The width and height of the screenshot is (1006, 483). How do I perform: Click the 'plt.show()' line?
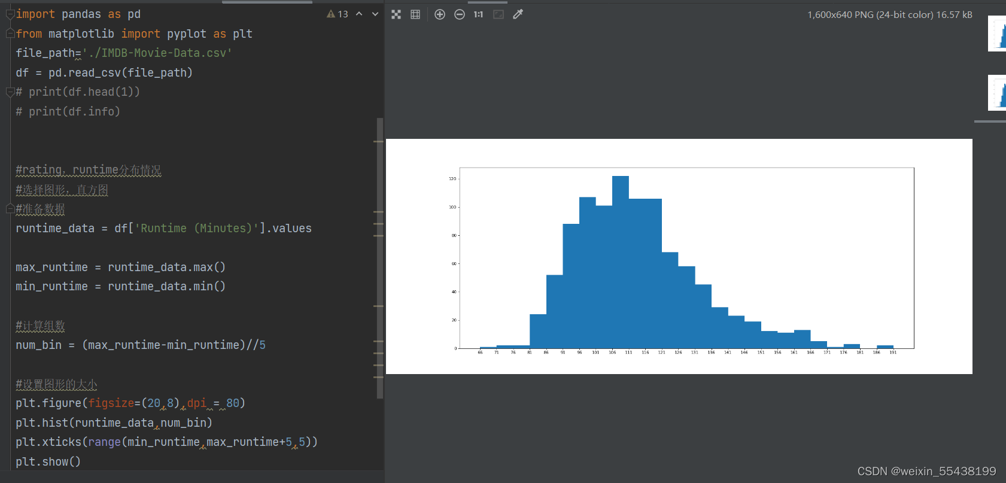48,462
